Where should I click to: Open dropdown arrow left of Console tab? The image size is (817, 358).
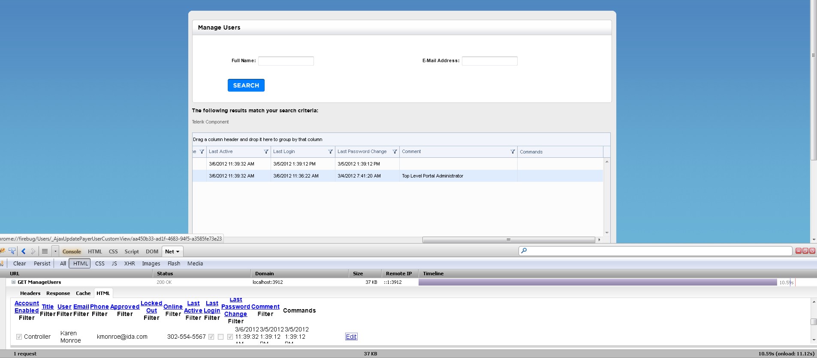tap(55, 251)
